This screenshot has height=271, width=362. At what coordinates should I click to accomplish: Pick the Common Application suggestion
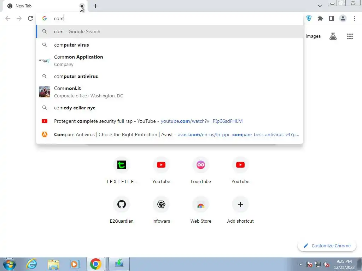click(x=170, y=61)
